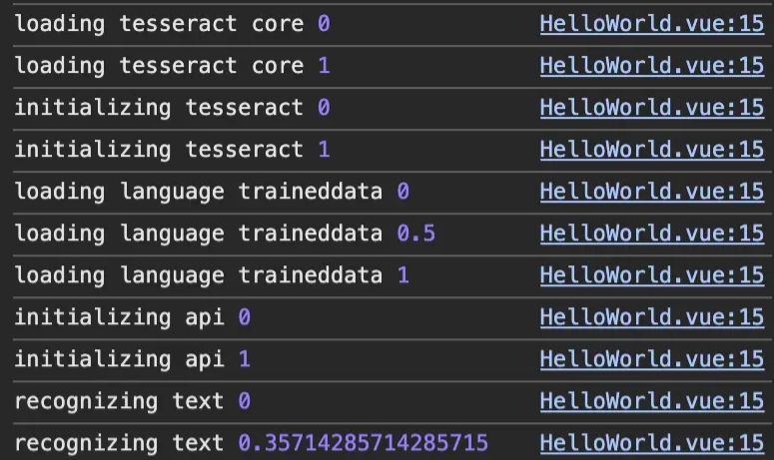
Task: Select the 'initializing tesseract 1' log message
Action: pos(172,150)
